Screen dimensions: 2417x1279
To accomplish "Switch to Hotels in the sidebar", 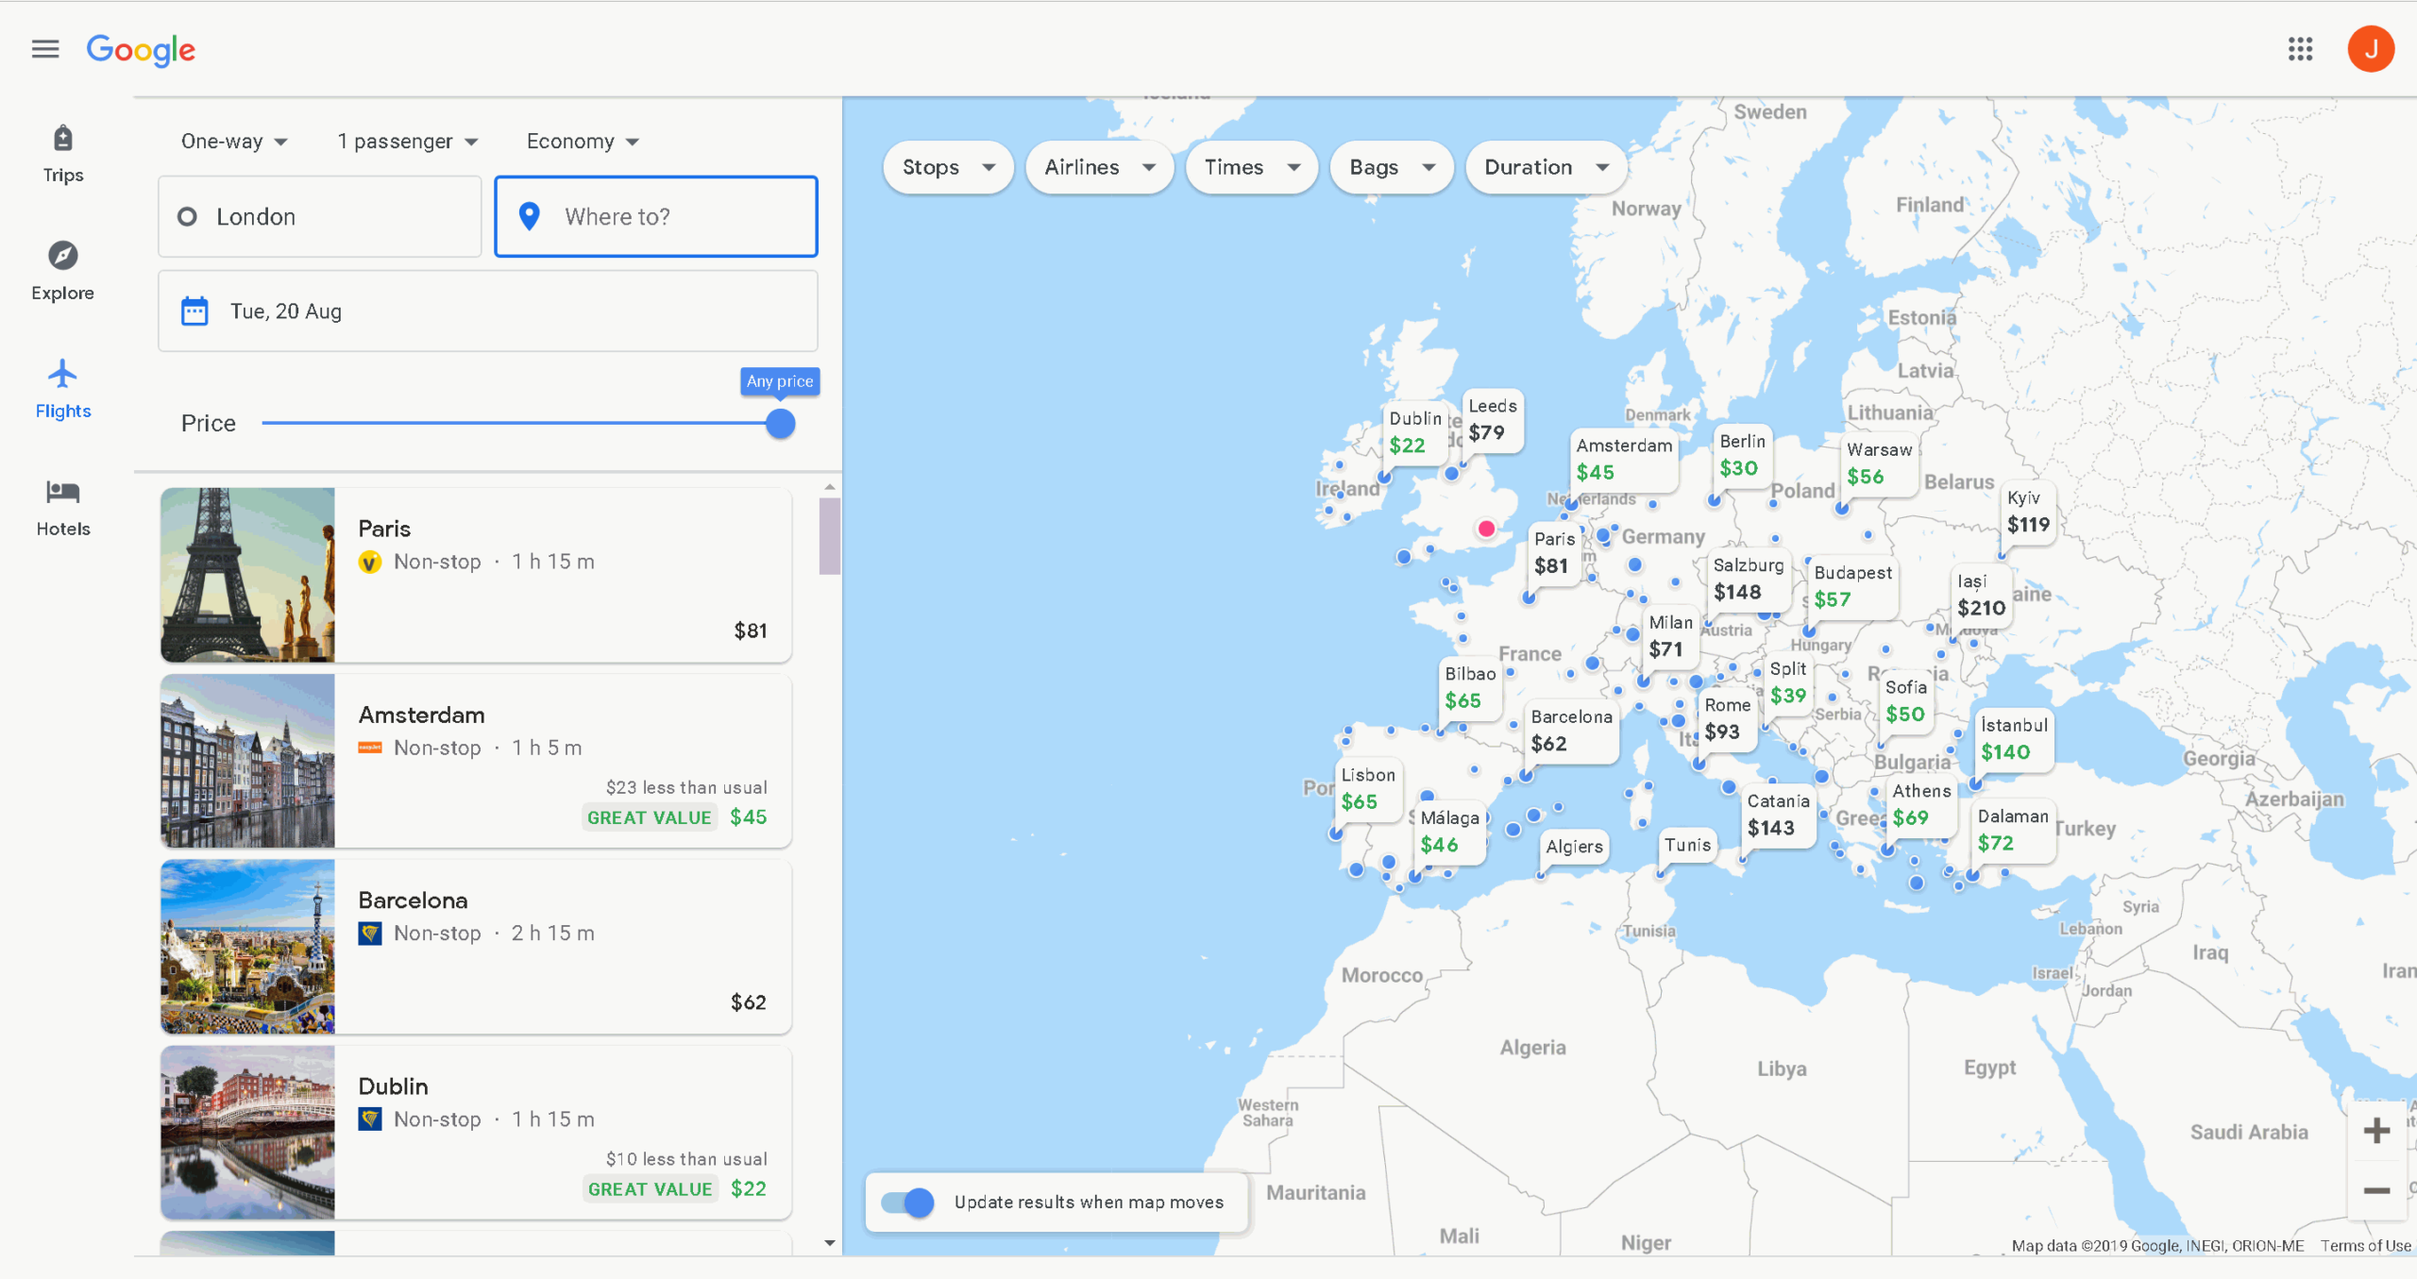I will [61, 505].
